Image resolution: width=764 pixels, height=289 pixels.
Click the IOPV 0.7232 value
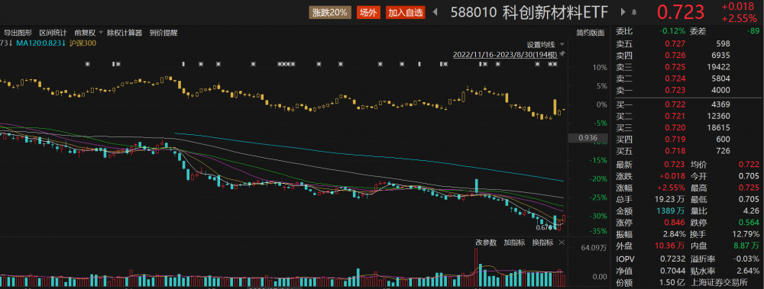(x=673, y=259)
